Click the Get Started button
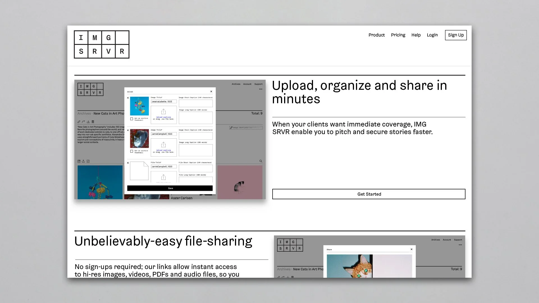This screenshot has width=539, height=303. tap(369, 194)
